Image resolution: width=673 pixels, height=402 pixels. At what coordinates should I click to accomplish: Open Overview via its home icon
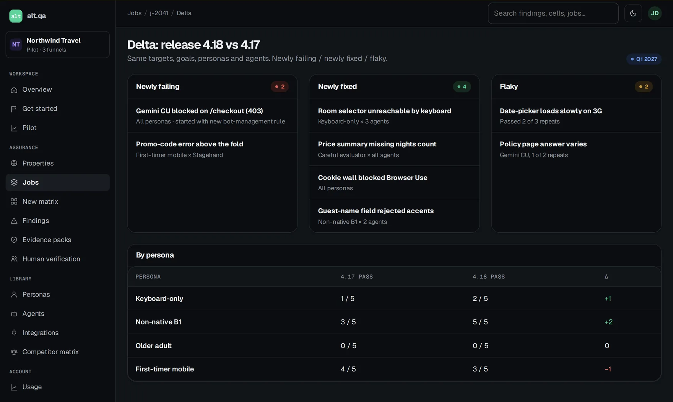coord(14,90)
